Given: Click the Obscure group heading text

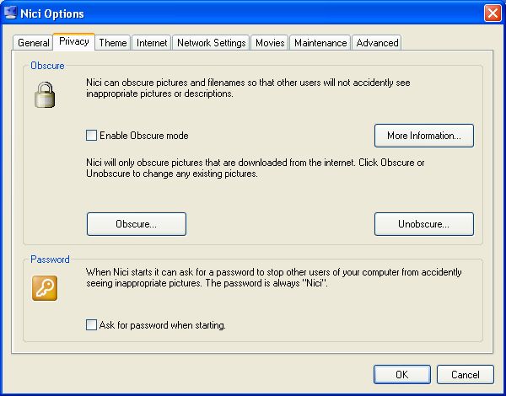Looking at the screenshot, I should click(x=47, y=66).
